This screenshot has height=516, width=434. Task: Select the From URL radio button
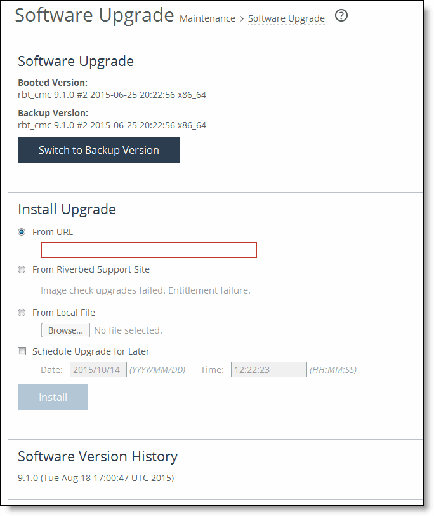tap(22, 232)
